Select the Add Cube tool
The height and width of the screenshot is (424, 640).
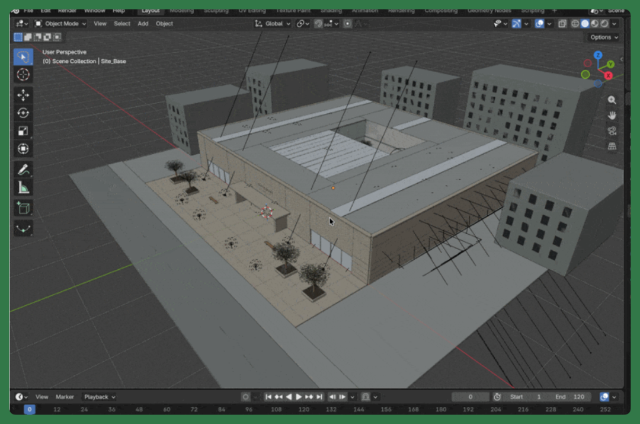[23, 208]
